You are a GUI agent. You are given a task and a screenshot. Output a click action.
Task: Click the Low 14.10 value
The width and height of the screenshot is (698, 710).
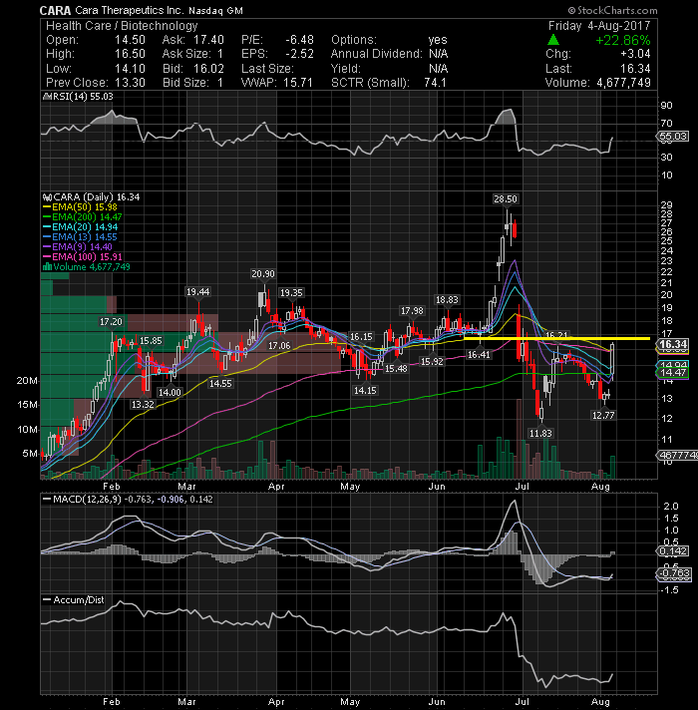click(130, 69)
